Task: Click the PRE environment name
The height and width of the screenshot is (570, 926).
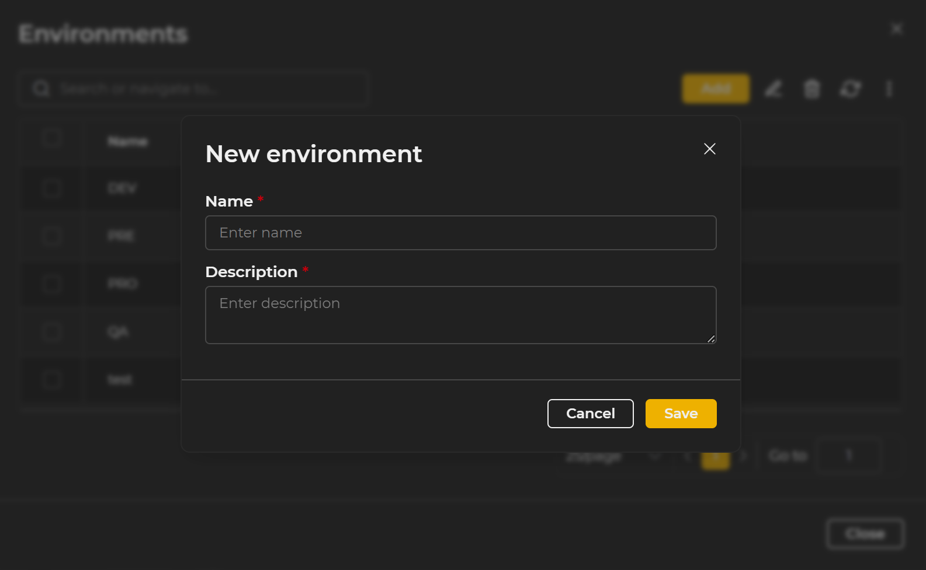Action: point(121,236)
